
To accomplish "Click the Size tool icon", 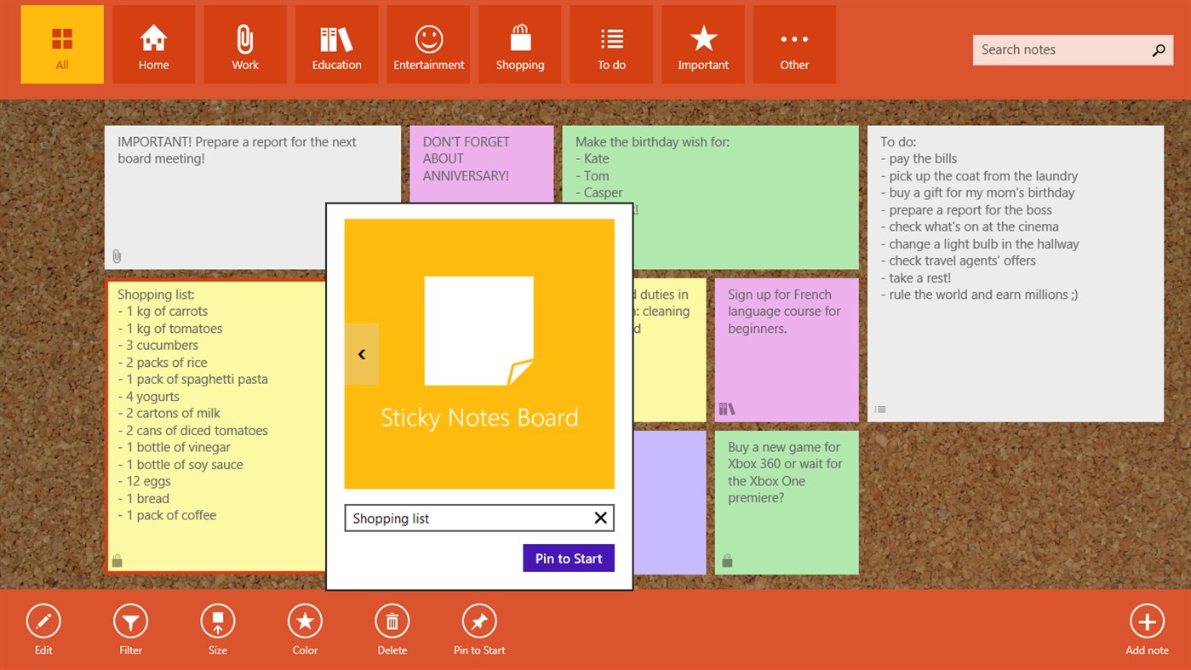I will [217, 621].
